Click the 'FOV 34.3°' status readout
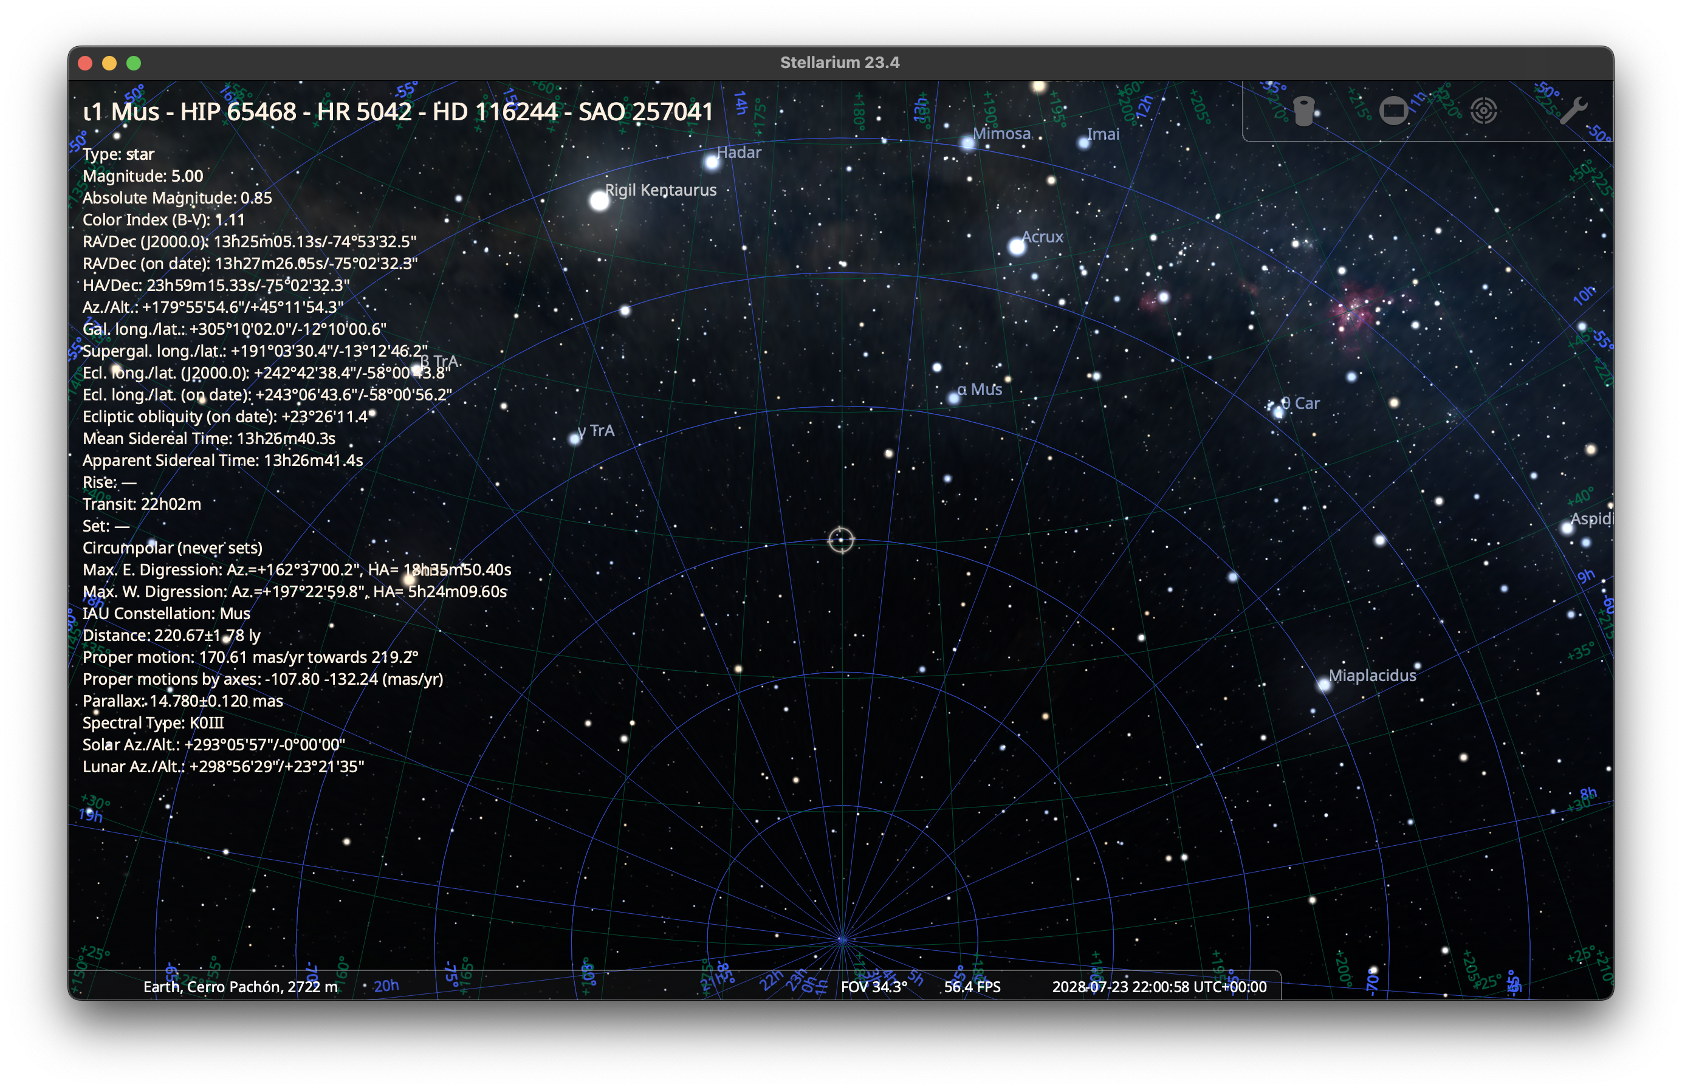This screenshot has height=1090, width=1682. [873, 986]
